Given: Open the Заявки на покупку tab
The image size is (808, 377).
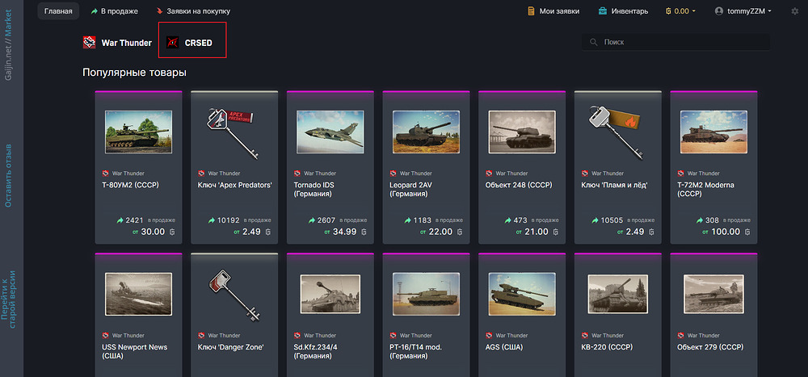Looking at the screenshot, I should pos(193,10).
